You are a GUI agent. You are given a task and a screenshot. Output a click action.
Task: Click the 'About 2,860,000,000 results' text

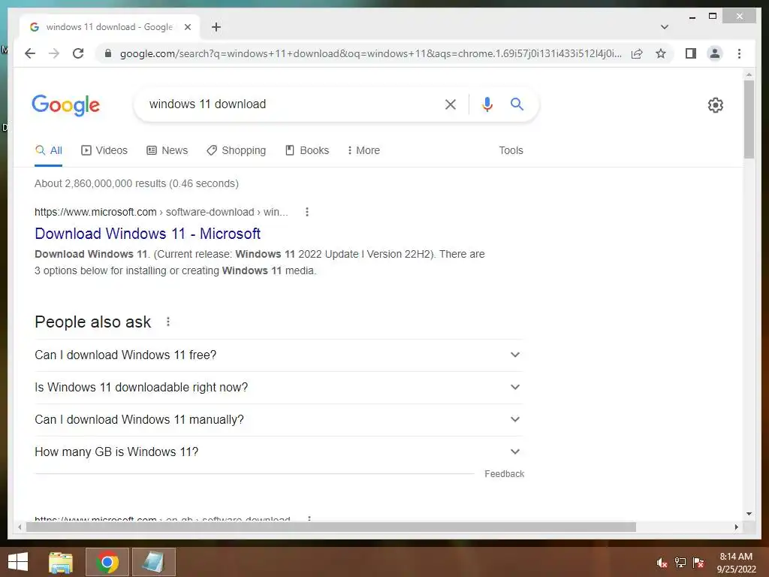pos(137,183)
